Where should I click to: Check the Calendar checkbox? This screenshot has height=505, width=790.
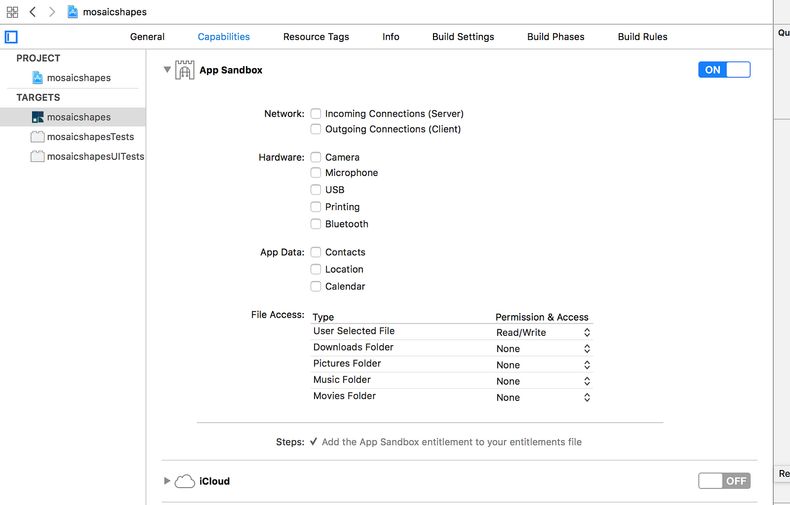(316, 287)
